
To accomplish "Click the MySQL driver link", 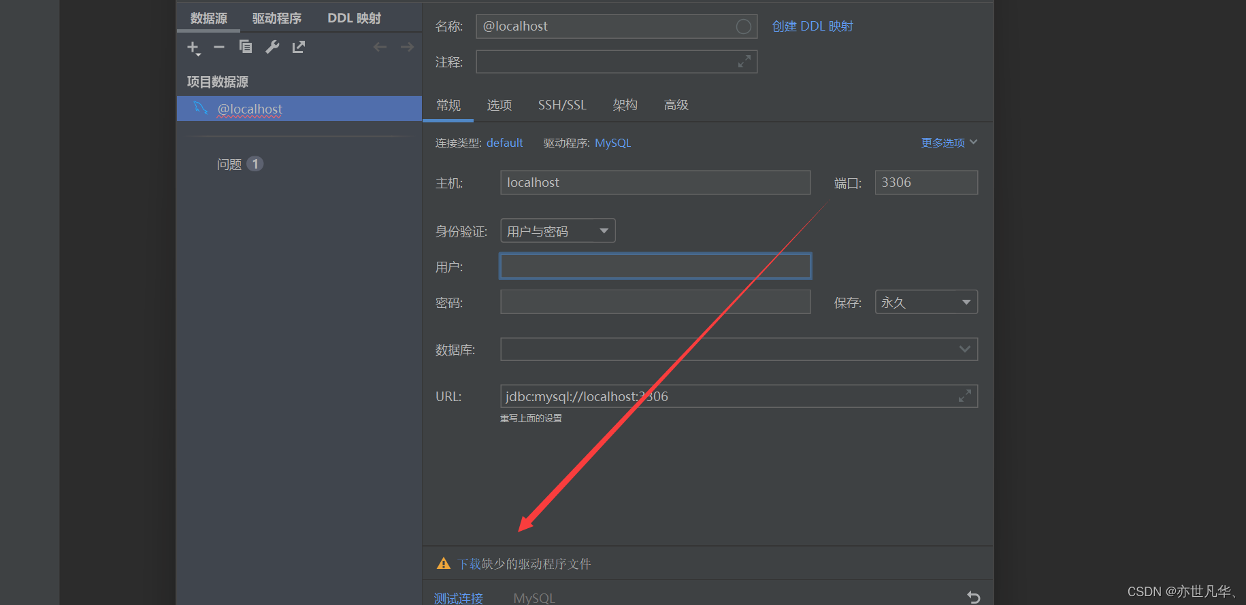I will 612,143.
